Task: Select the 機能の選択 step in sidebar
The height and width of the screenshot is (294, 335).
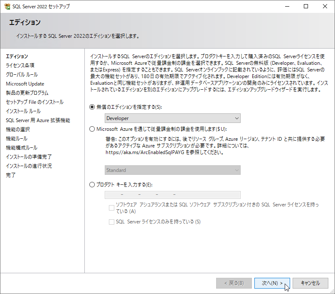Action: (x=18, y=130)
